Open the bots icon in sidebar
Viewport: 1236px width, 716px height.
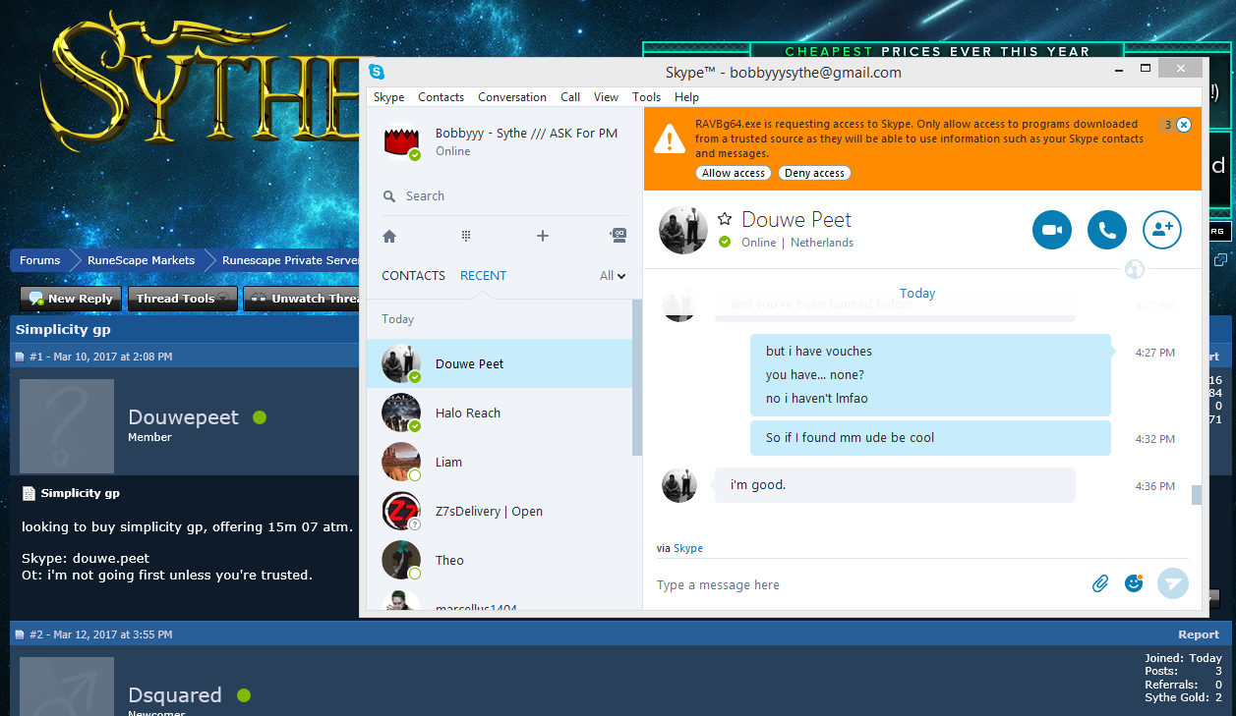[618, 236]
